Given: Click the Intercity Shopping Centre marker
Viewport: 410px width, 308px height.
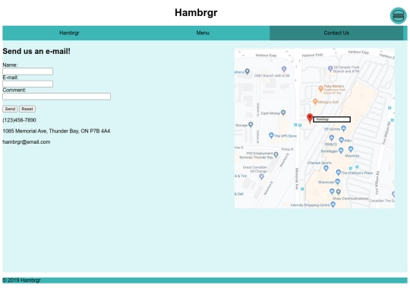Looking at the screenshot, I should [x=333, y=205].
